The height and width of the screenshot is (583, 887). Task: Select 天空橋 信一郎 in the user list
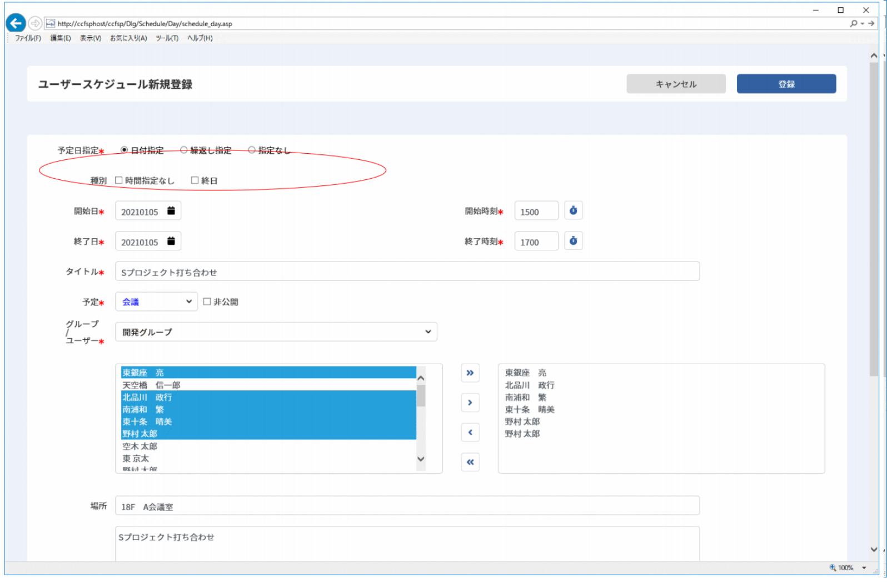click(268, 385)
